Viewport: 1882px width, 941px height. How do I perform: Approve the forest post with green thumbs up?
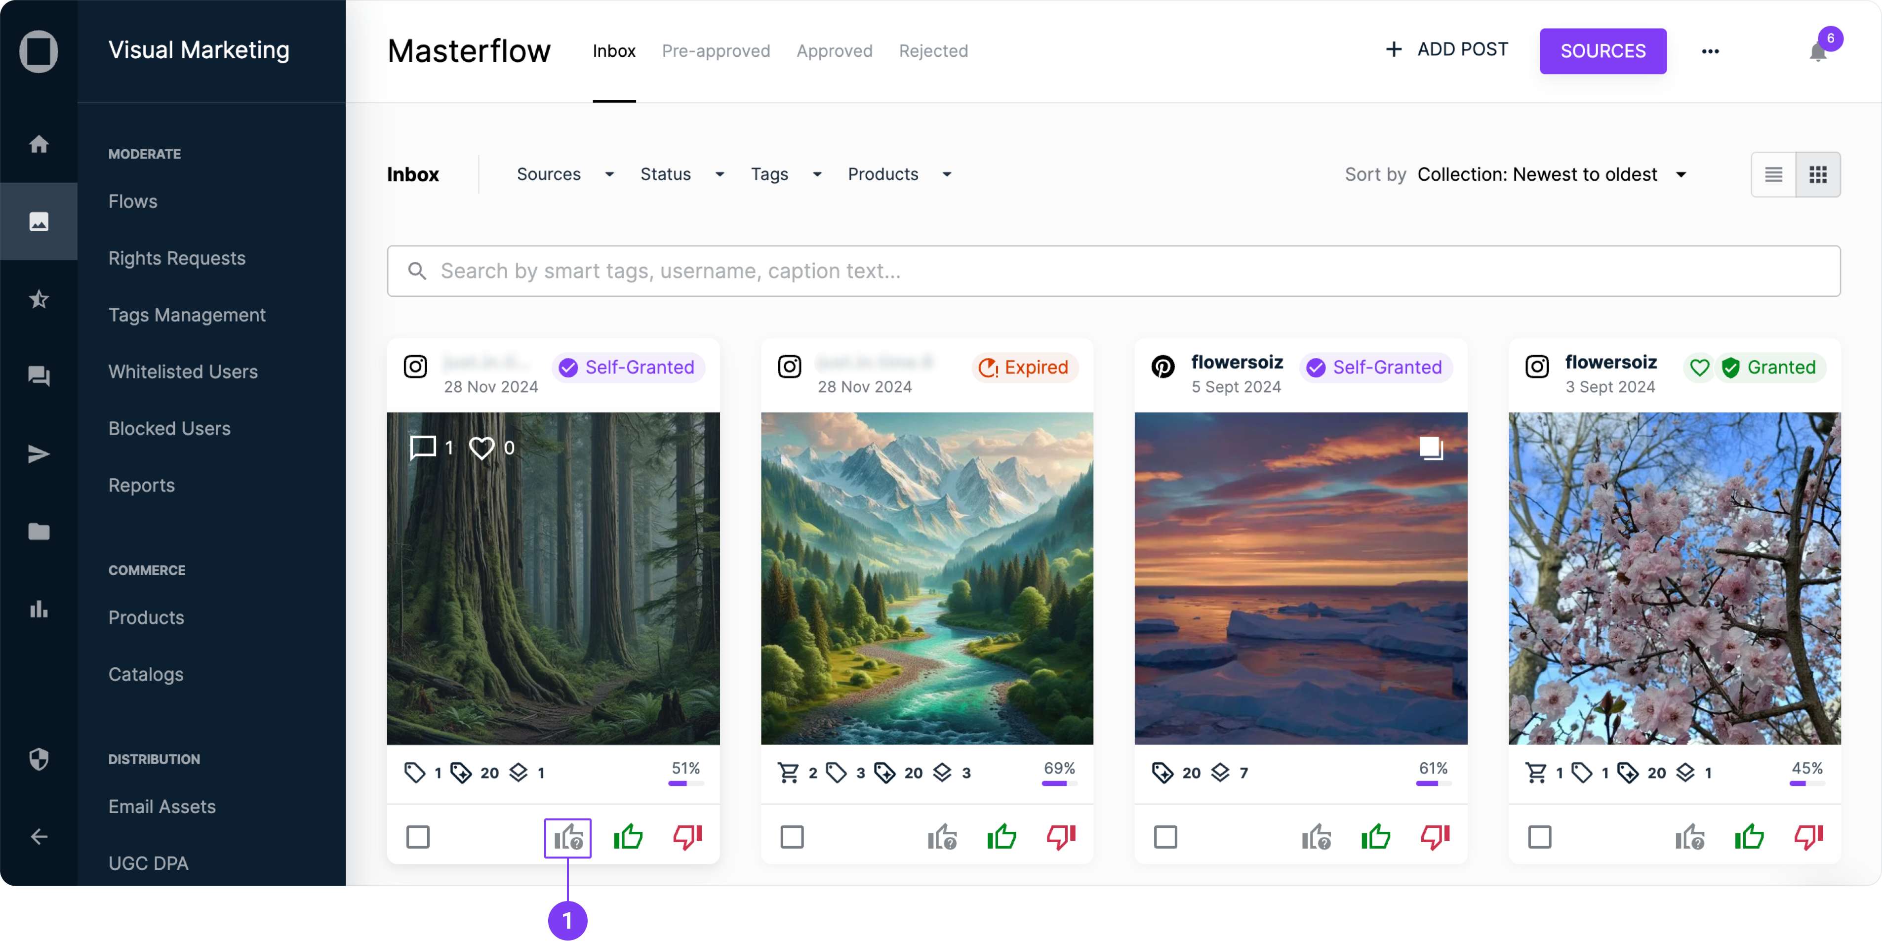[x=628, y=836]
